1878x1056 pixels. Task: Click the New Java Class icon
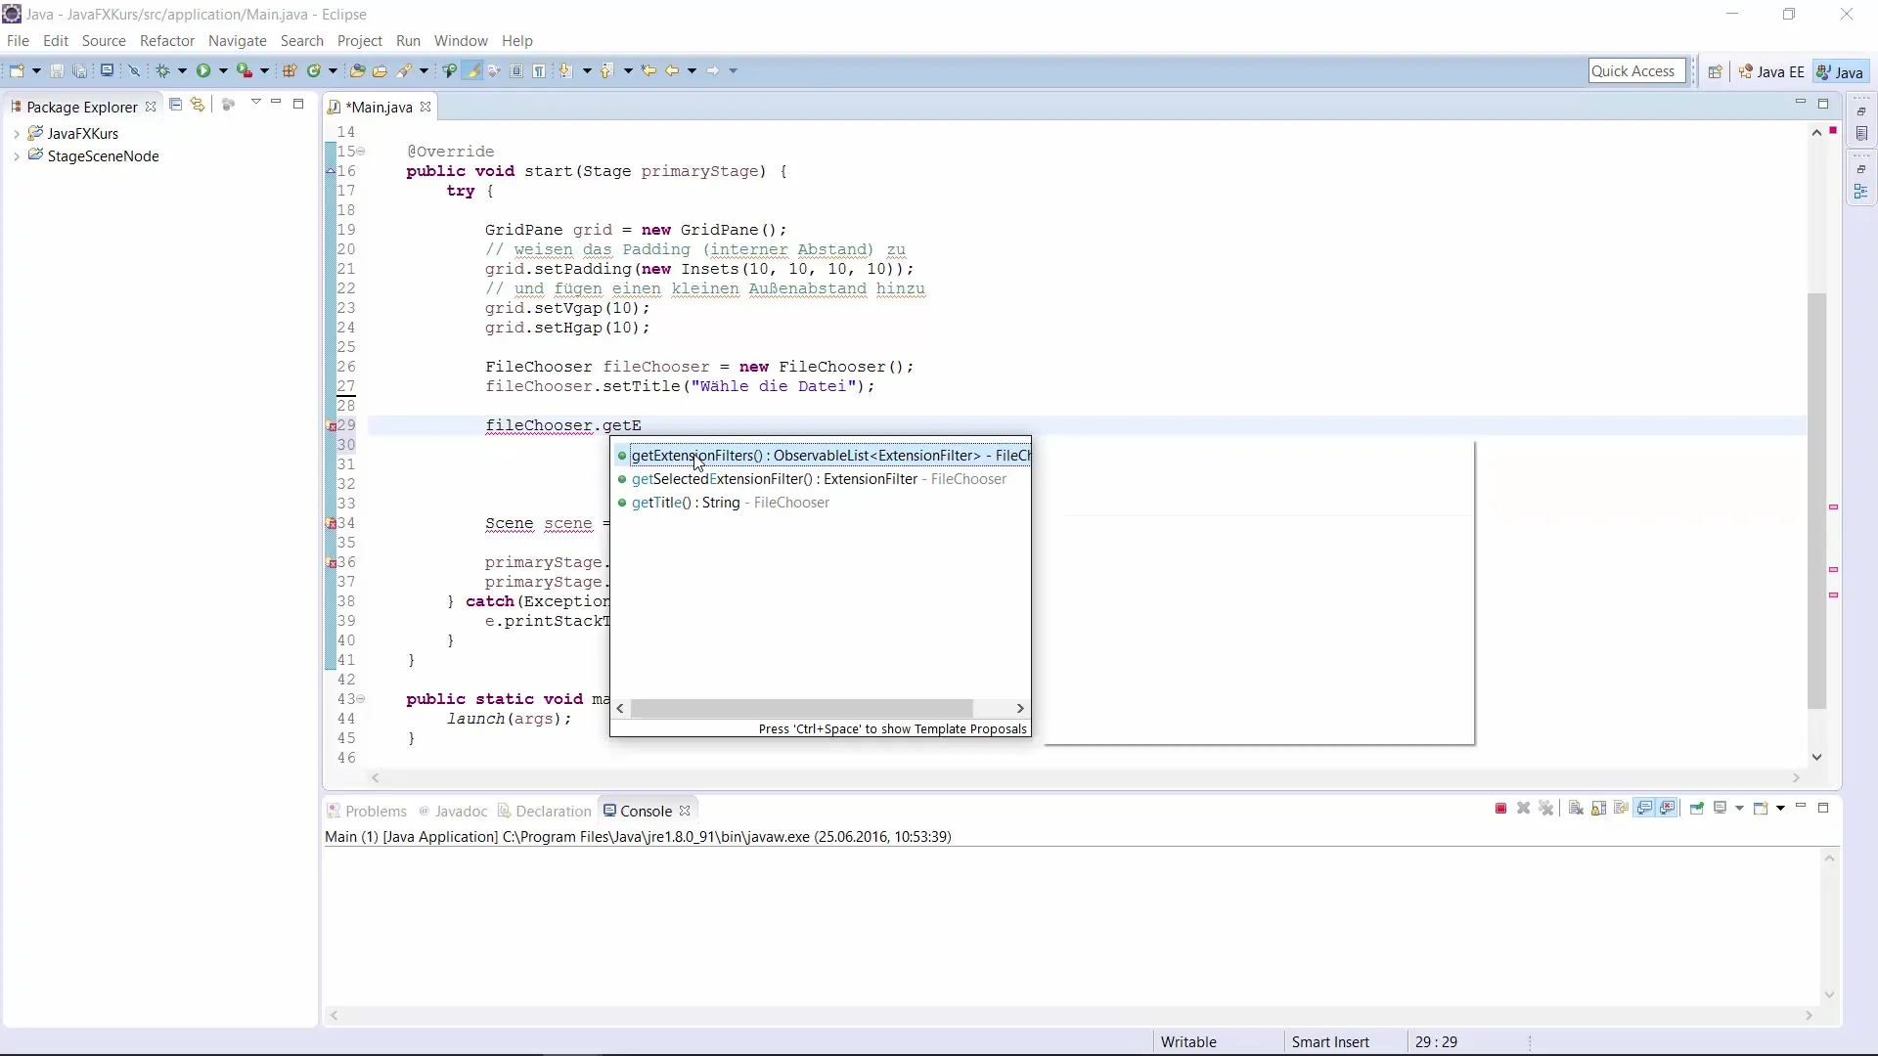[314, 70]
